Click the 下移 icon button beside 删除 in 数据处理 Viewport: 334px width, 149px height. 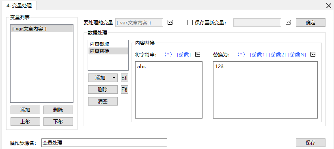coord(125,90)
